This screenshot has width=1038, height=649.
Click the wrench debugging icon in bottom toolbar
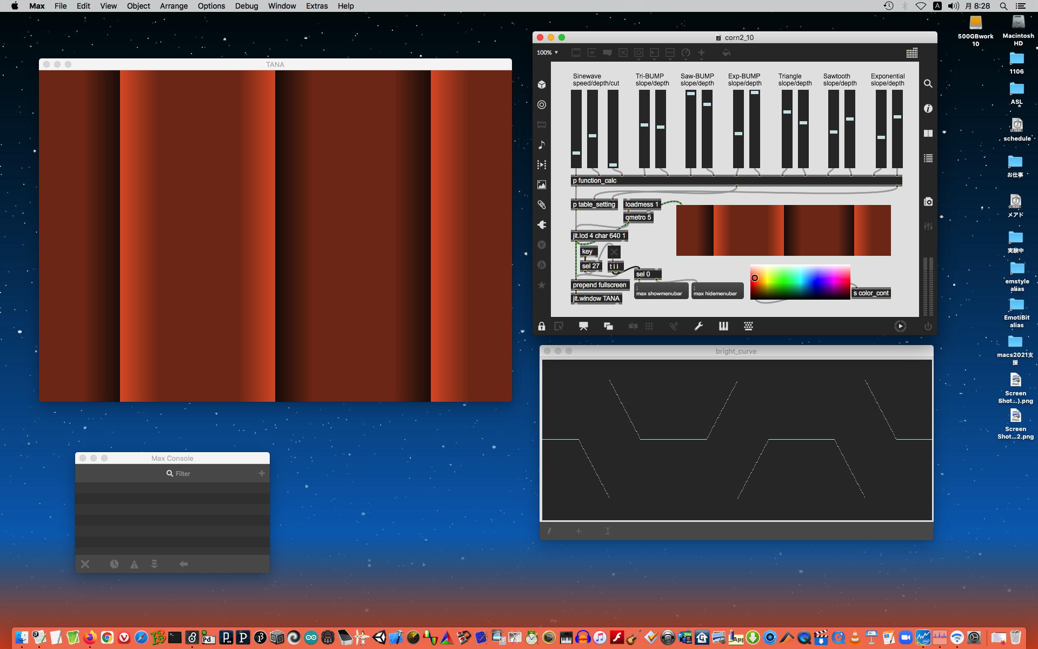[698, 326]
